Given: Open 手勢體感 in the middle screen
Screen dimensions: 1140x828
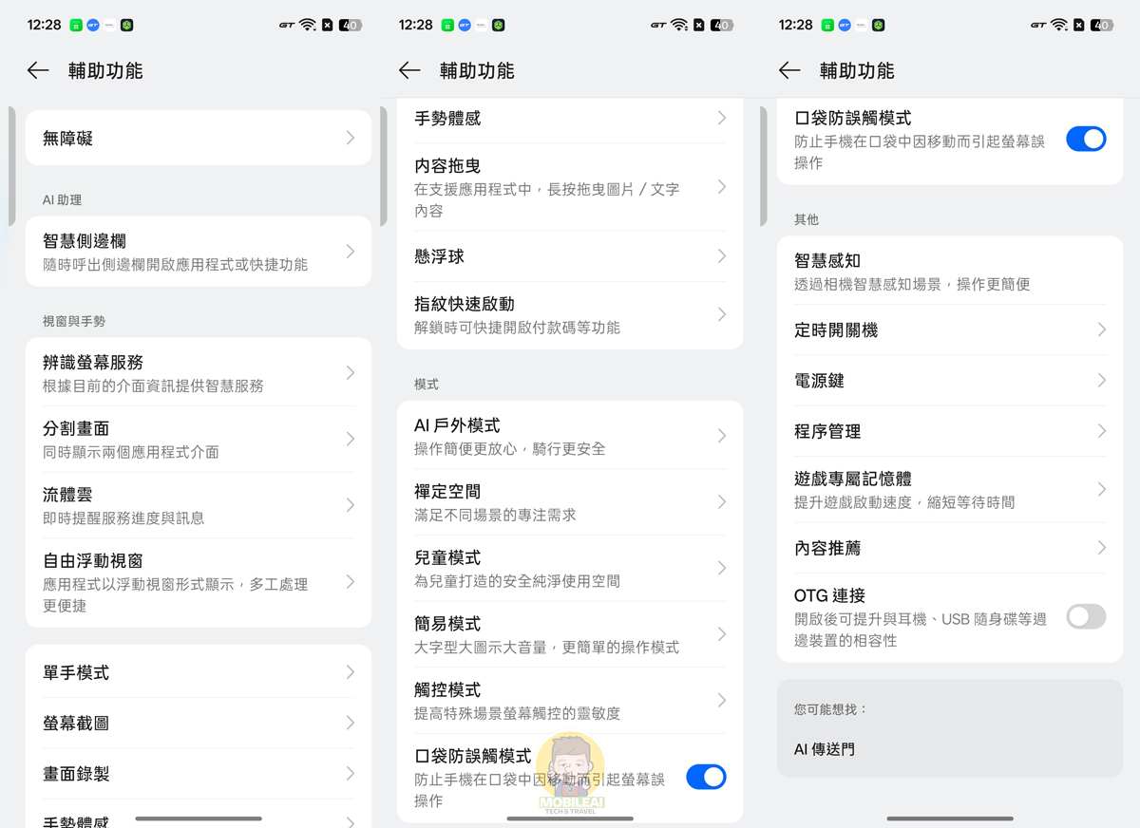Looking at the screenshot, I should tap(570, 119).
